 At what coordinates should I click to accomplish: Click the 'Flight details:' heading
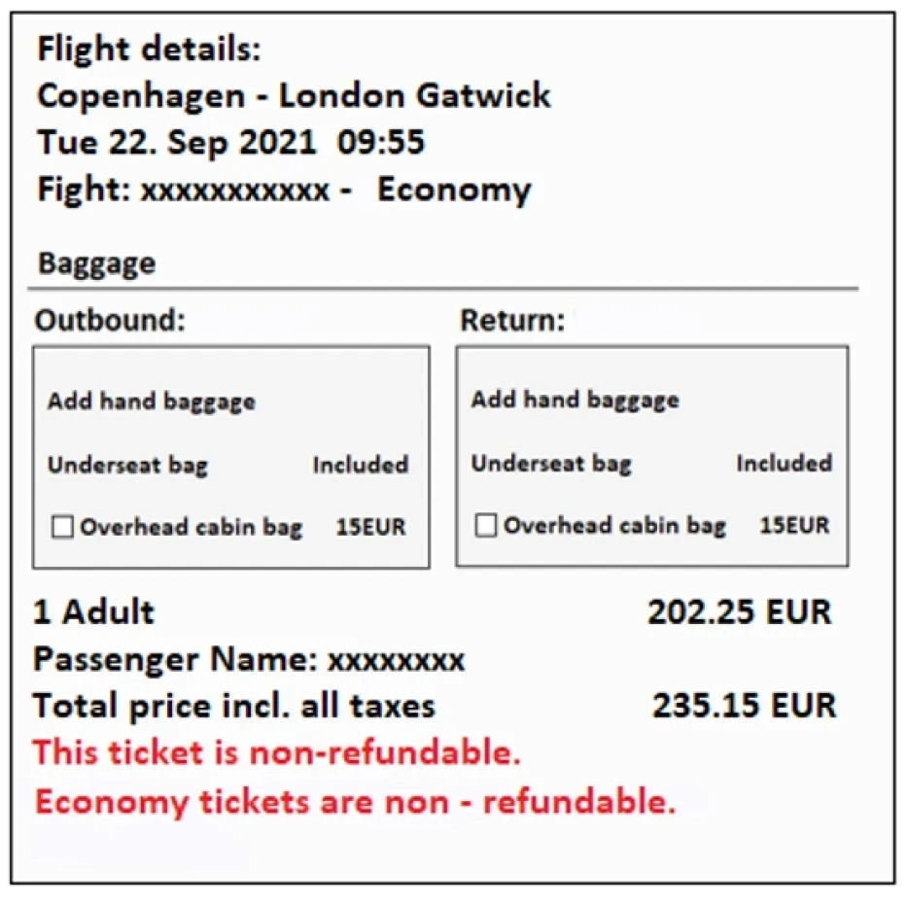click(x=149, y=50)
